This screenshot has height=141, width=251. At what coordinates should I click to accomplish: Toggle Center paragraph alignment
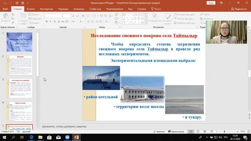click(93, 22)
